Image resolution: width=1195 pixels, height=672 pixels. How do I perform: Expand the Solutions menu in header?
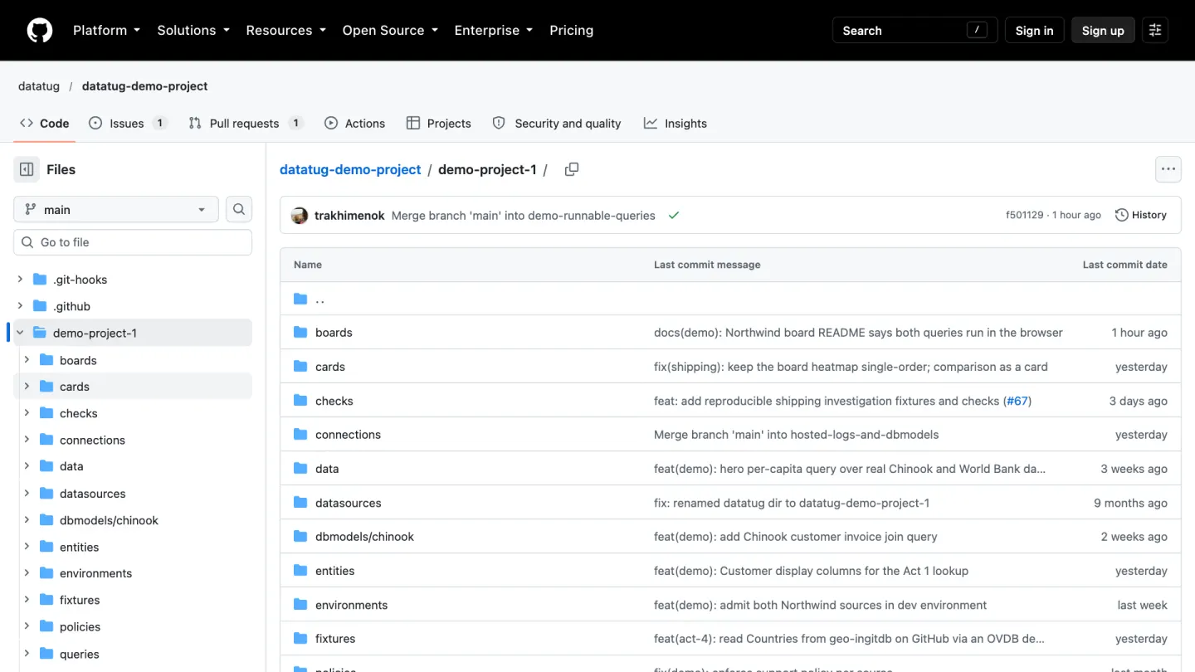click(193, 31)
